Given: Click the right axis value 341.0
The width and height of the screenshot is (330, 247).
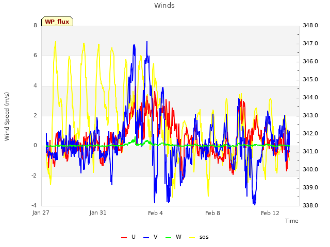Looking at the screenshot, I should coord(310,151).
